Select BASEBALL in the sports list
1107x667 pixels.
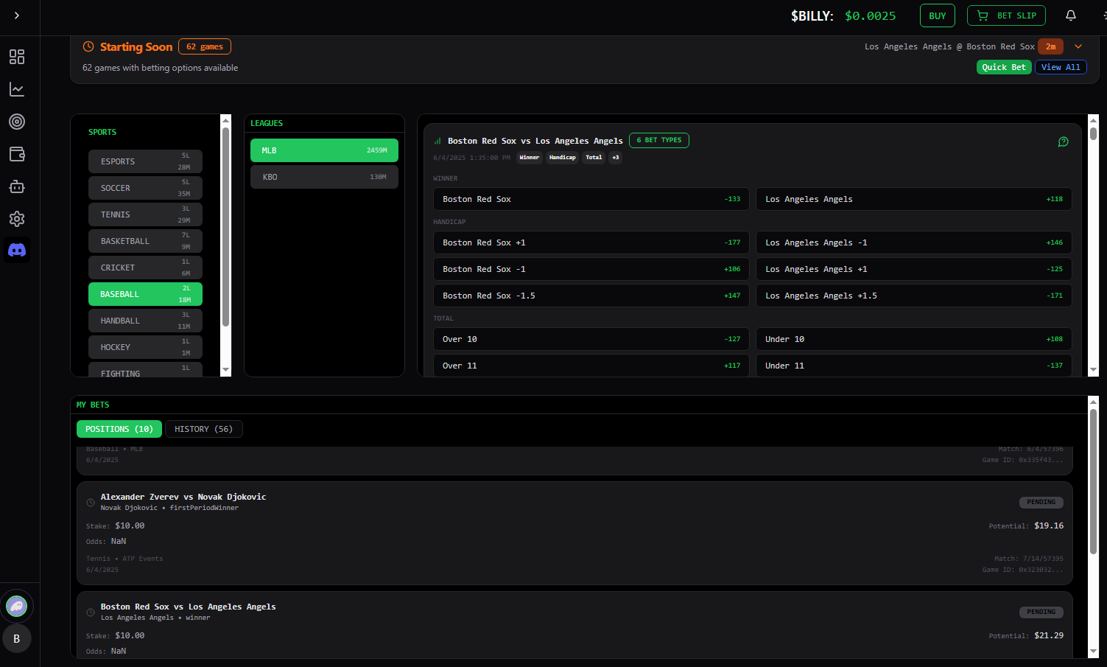[x=145, y=294]
